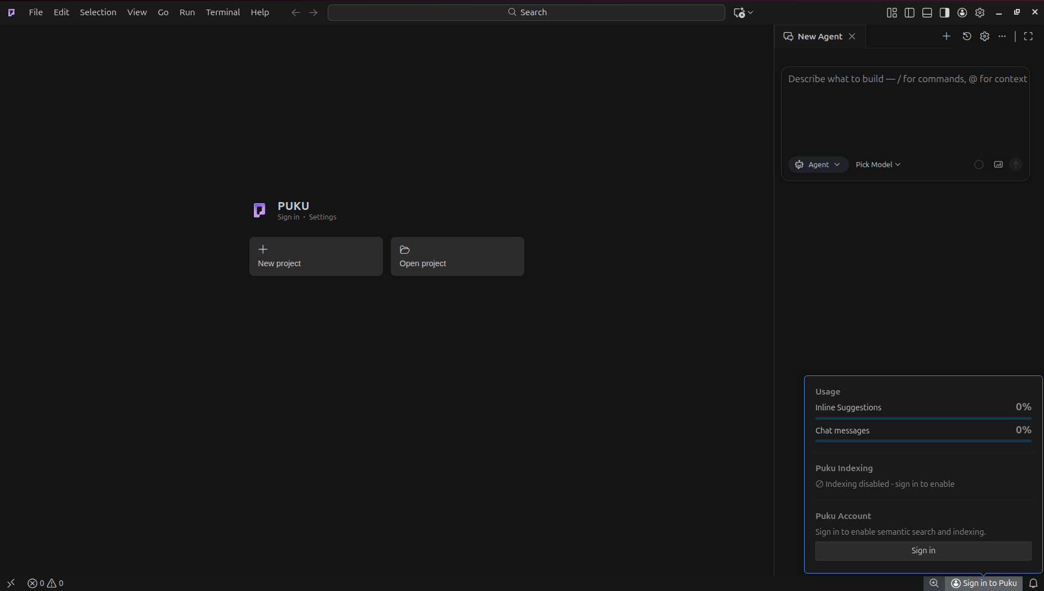Image resolution: width=1044 pixels, height=591 pixels.
Task: Open the Manage gear in title bar
Action: pos(980,12)
